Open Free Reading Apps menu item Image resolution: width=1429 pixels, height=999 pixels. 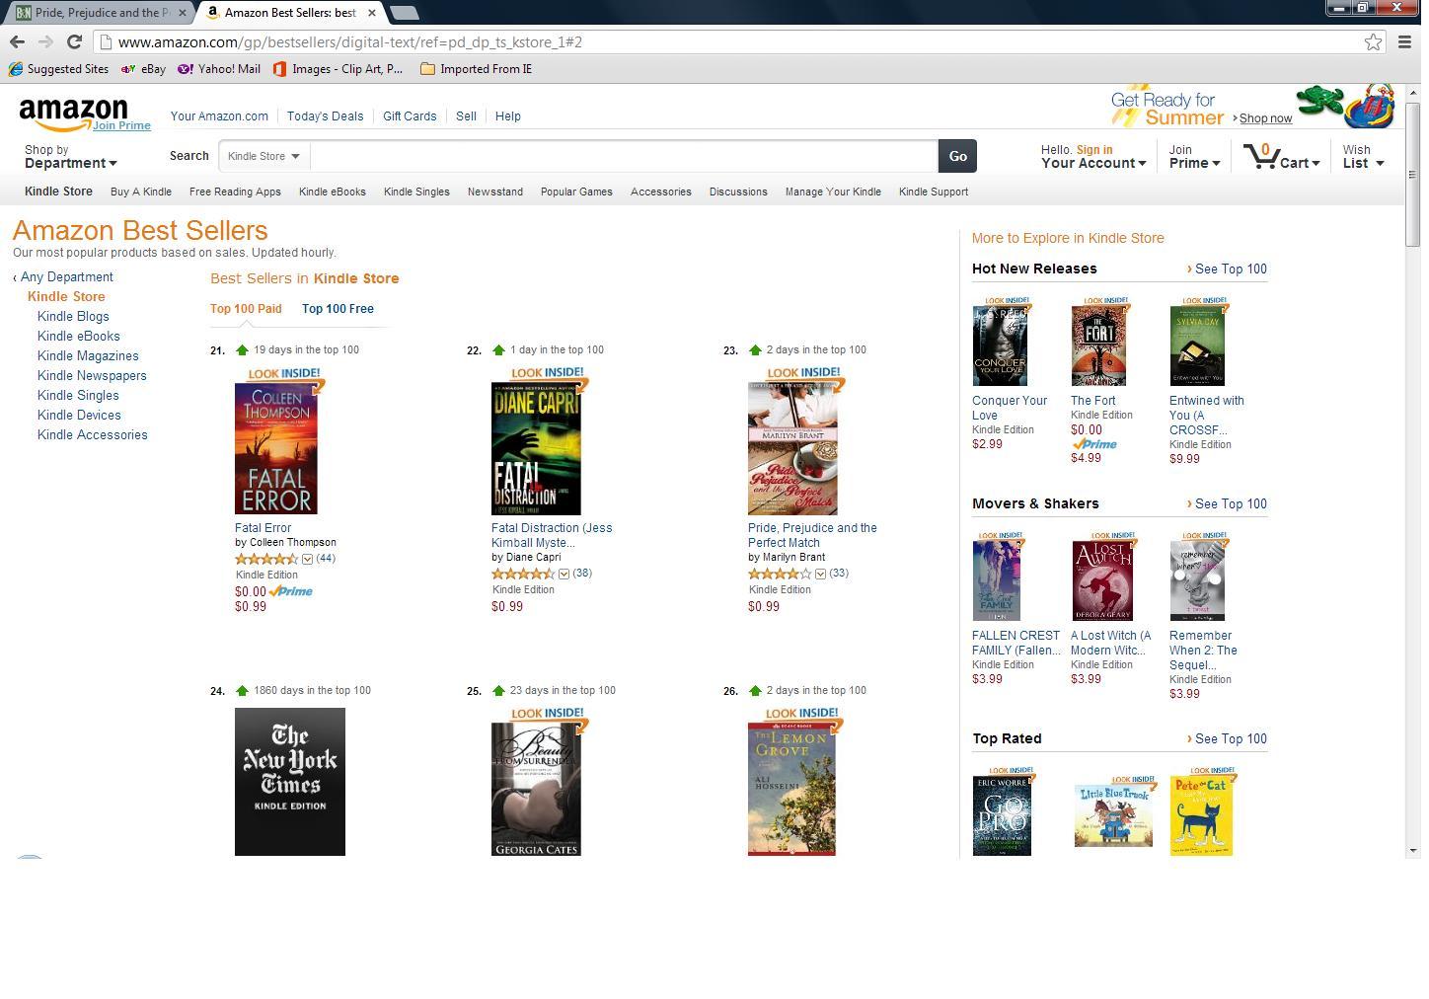(x=235, y=192)
